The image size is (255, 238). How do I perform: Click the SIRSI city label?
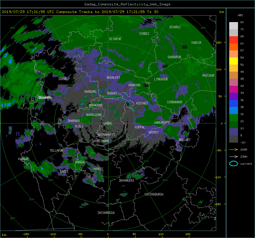tap(64, 171)
